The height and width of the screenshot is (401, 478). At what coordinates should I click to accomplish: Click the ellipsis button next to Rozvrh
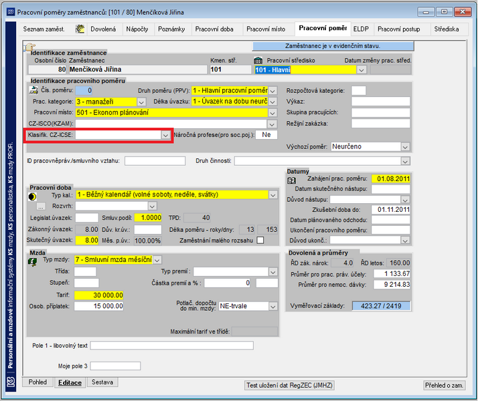pyautogui.click(x=41, y=207)
